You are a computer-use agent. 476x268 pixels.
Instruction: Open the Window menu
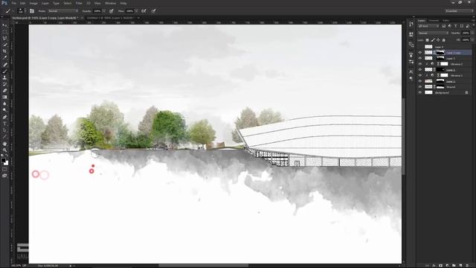click(x=110, y=3)
